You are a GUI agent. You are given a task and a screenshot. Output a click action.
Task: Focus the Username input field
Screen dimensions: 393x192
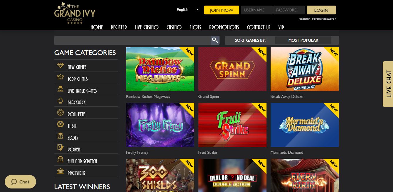point(257,10)
